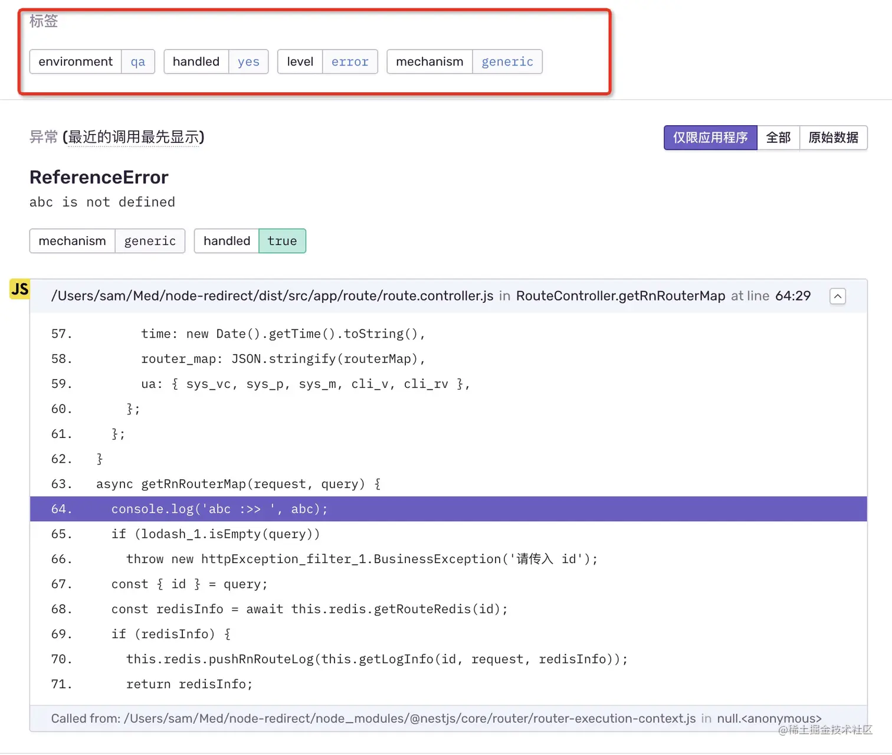Screen dimensions: 892x755
Task: Select code line 58 router_map JSON.stringify
Action: coord(448,359)
